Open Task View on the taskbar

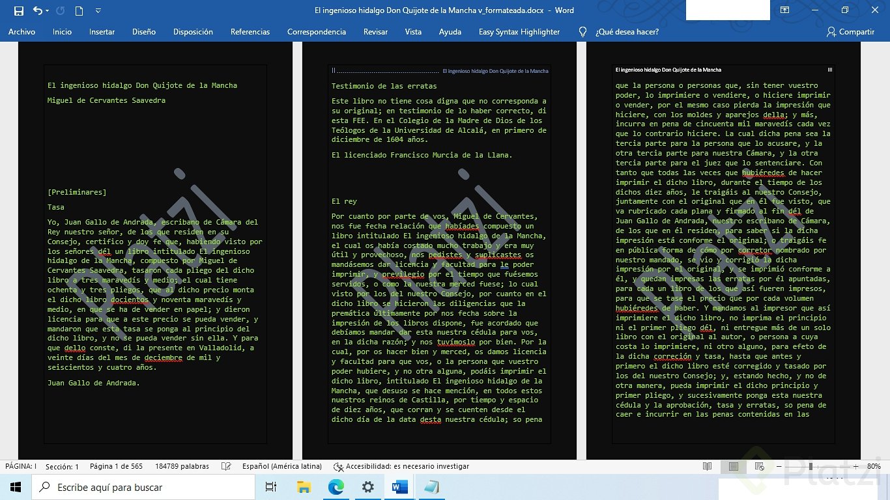pyautogui.click(x=271, y=487)
